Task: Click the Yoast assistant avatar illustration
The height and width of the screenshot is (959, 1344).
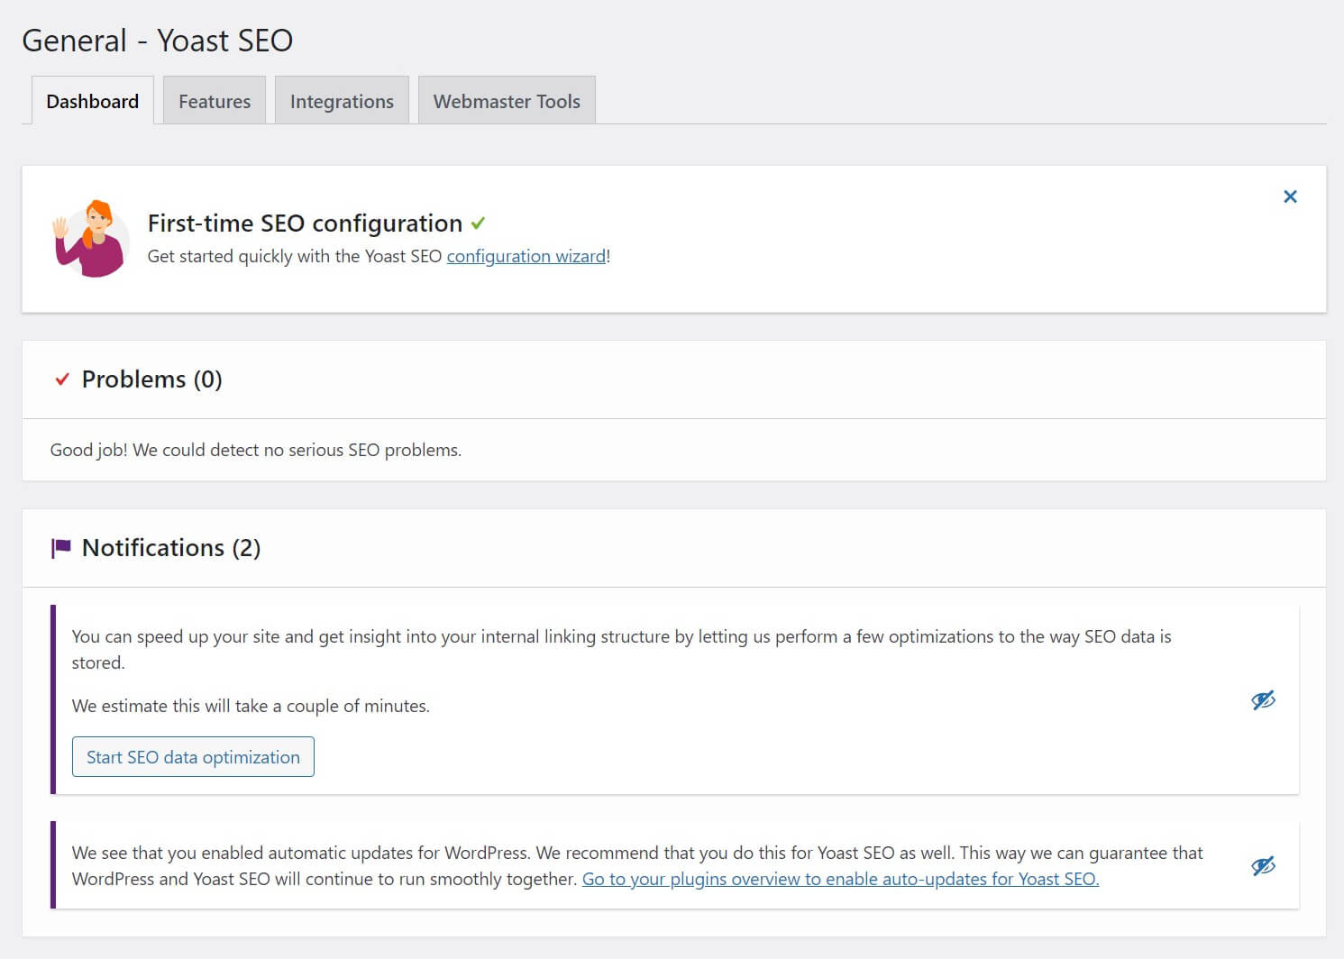Action: (90, 239)
